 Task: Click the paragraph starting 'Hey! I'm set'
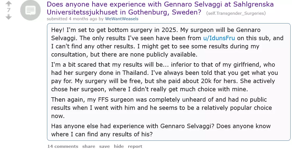[167, 42]
